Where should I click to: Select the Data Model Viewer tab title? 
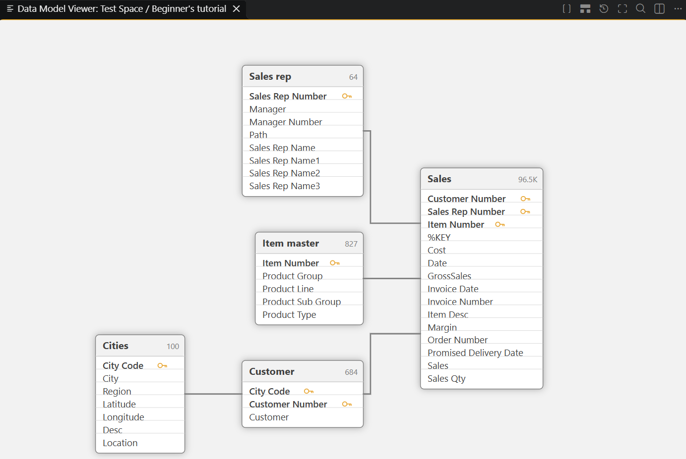122,9
